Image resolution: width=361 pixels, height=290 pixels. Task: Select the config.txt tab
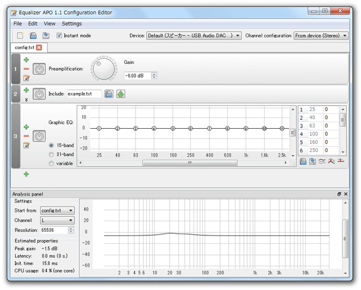[x=29, y=47]
